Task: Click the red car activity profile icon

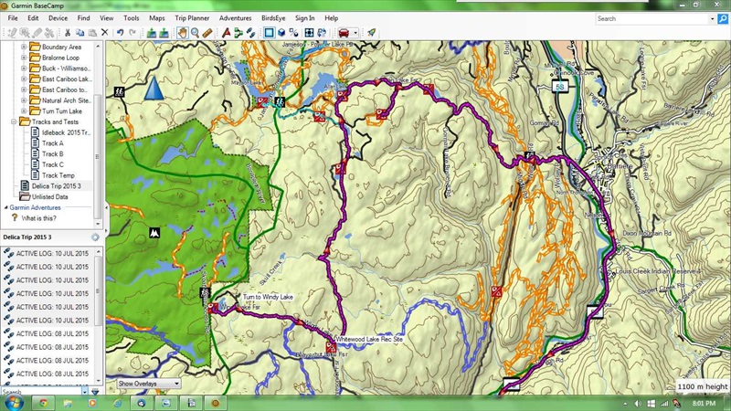Action: (344, 33)
